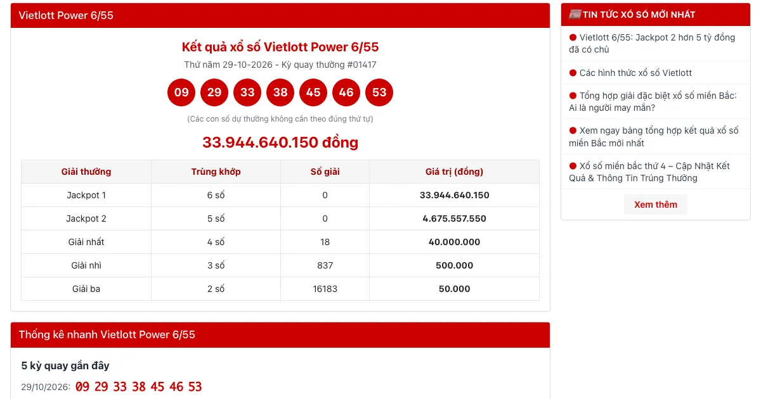
Task: Click the "29/10/2026:" date in recent draws
Action: tap(46, 387)
